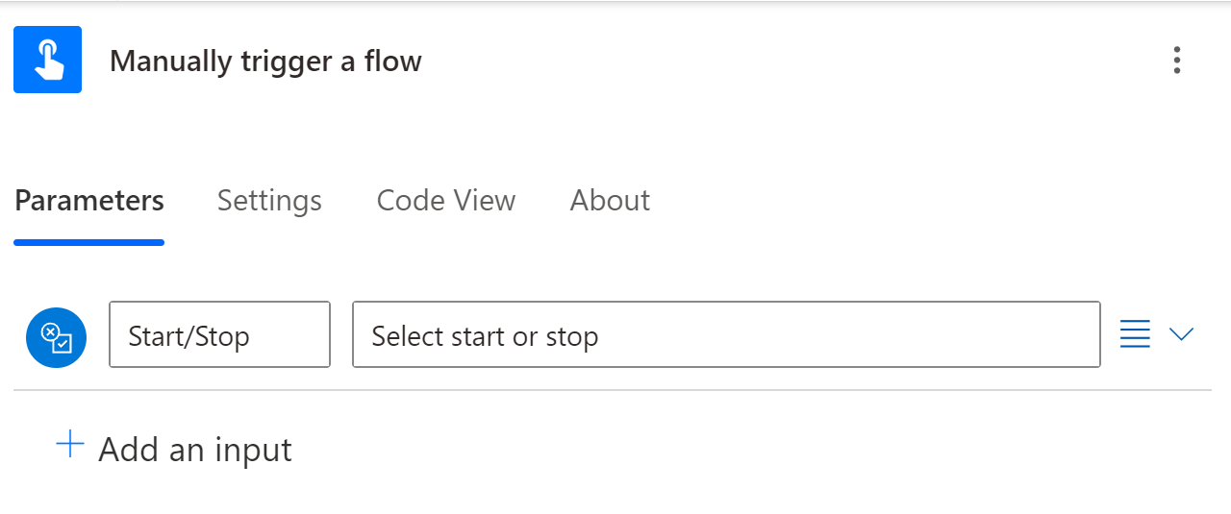Click the blue manual trigger hand icon
Image resolution: width=1231 pixels, height=514 pixels.
point(47,60)
